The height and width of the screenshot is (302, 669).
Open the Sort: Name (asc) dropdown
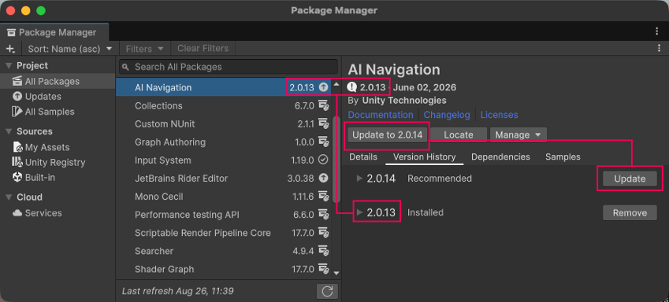(69, 49)
